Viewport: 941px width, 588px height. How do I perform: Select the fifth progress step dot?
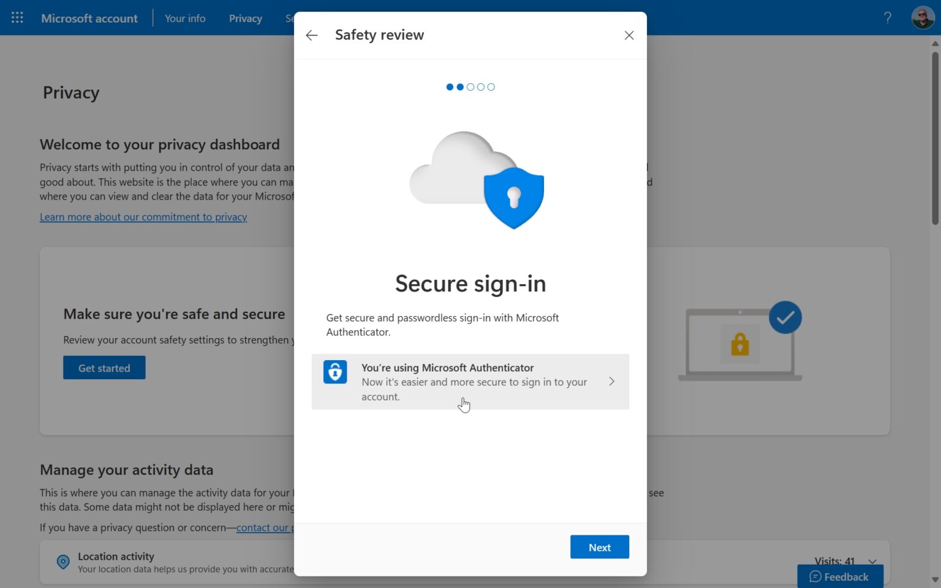(x=491, y=87)
